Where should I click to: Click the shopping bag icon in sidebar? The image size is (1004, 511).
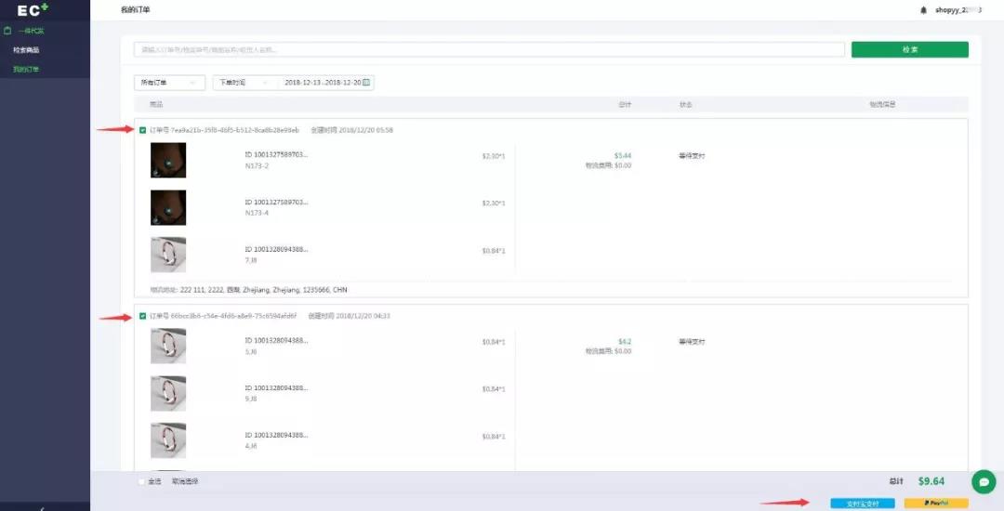[7, 31]
